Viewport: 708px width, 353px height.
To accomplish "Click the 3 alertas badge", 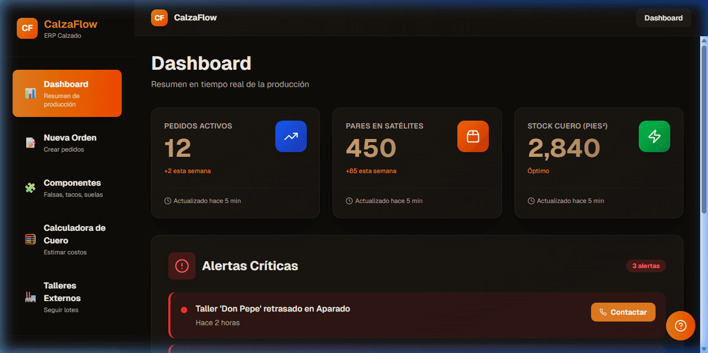I will pos(646,266).
